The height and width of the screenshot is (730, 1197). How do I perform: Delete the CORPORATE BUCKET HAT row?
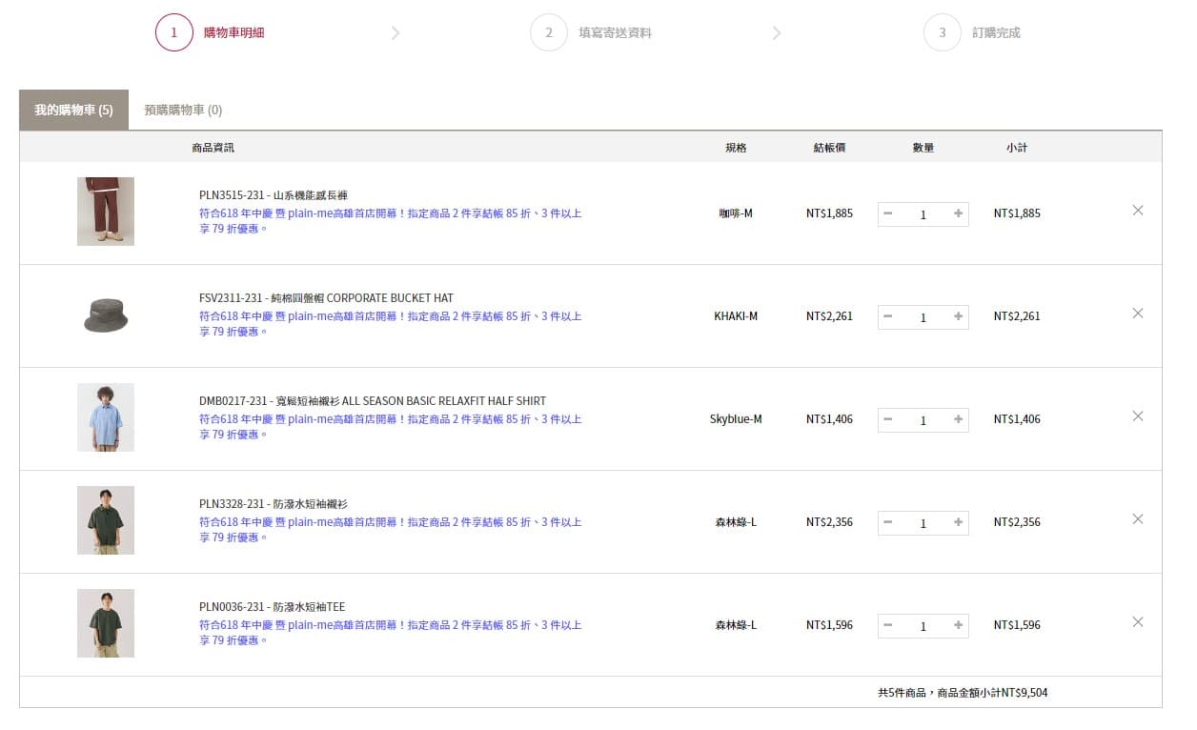(x=1137, y=314)
